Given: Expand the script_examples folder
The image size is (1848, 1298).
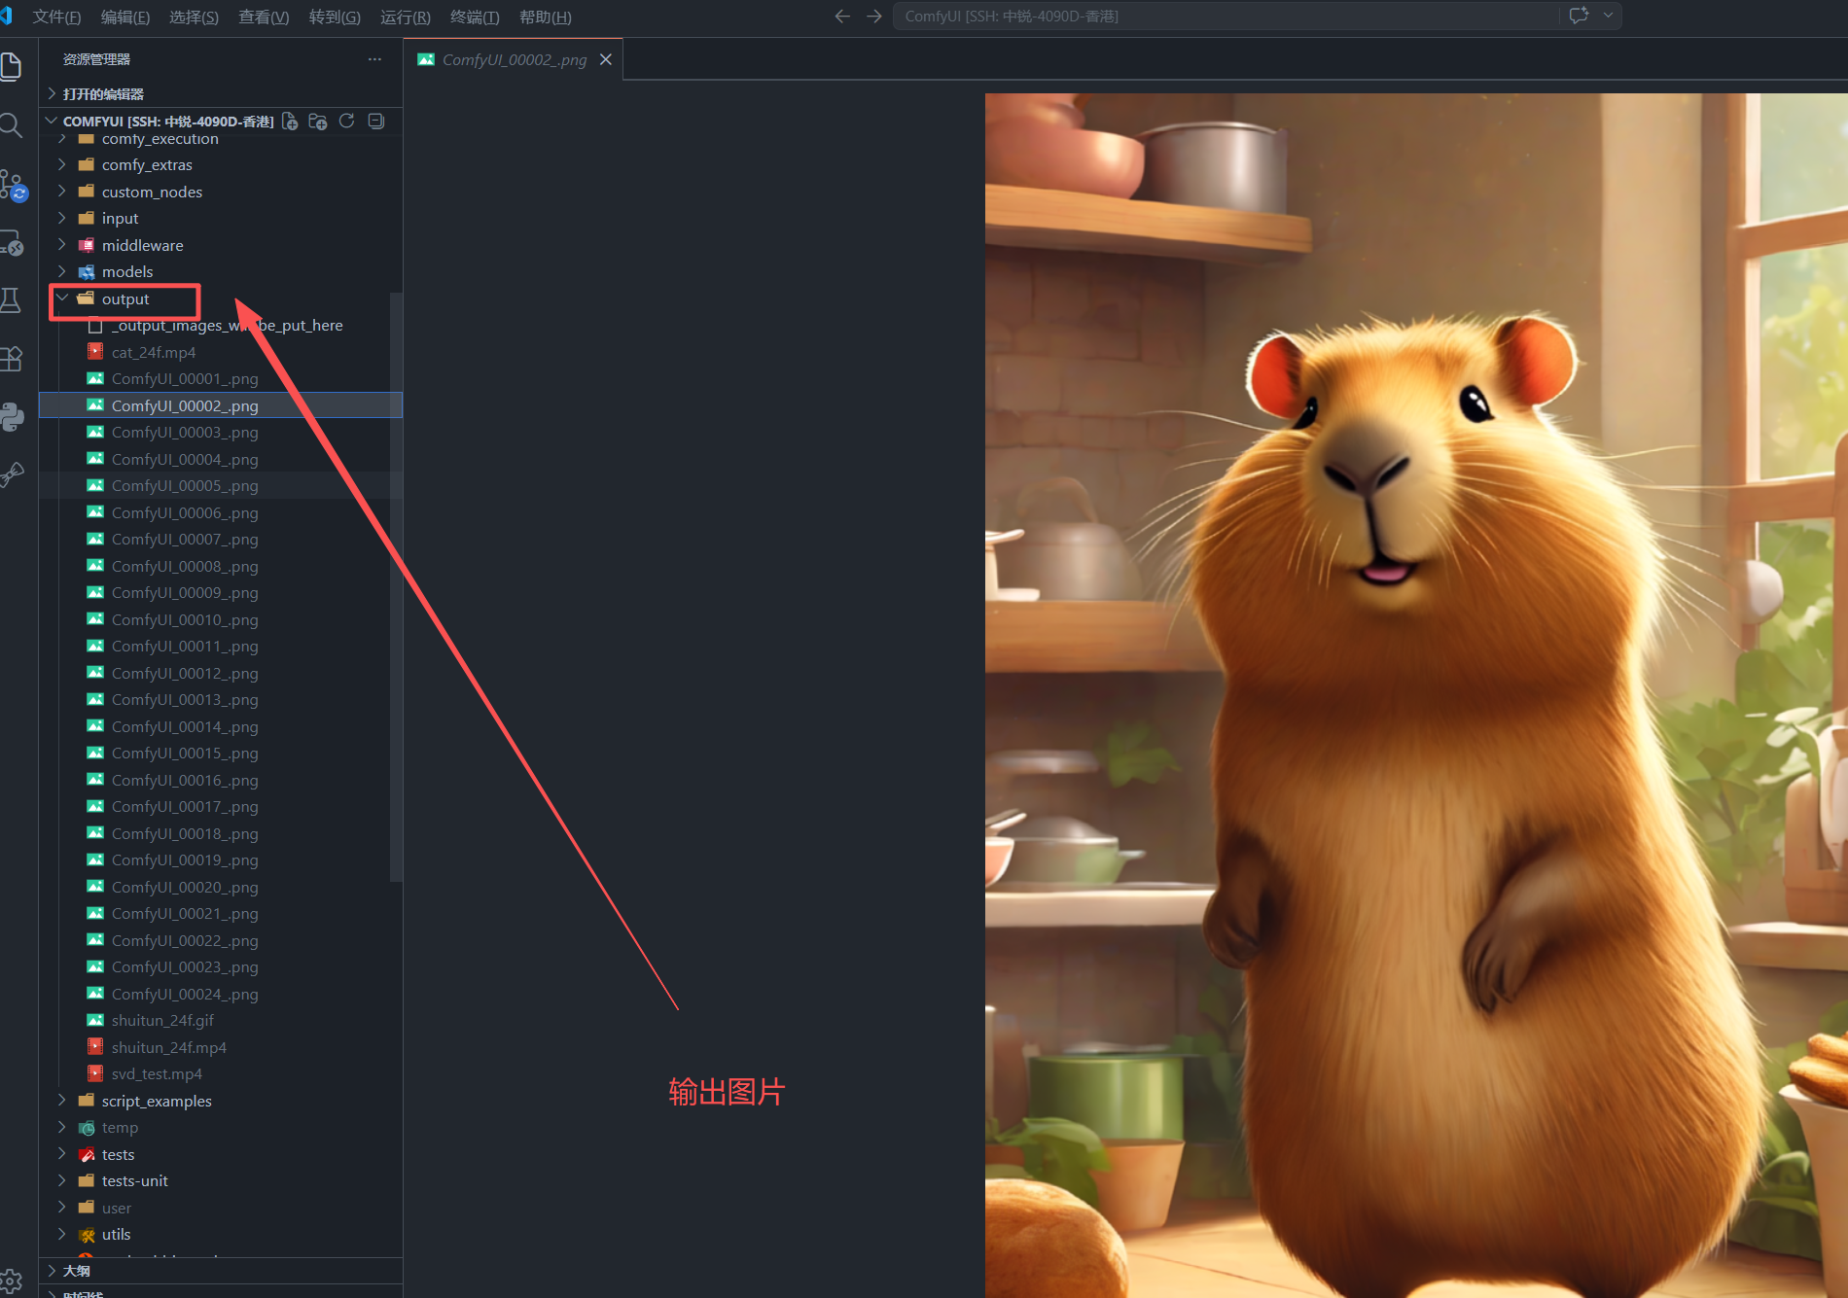Looking at the screenshot, I should 221,1101.
